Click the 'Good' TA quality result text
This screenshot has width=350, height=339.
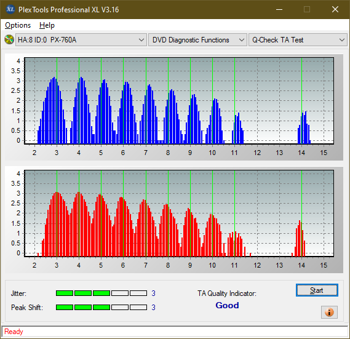pos(227,305)
